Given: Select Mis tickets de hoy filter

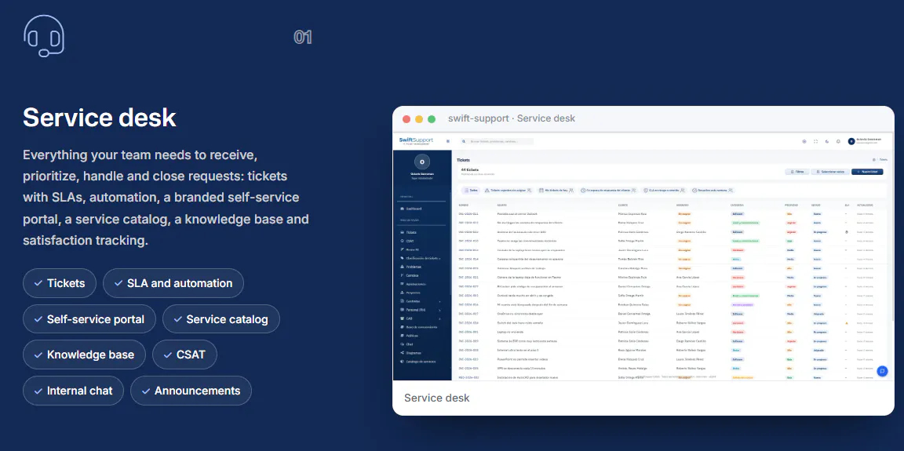Looking at the screenshot, I should [x=556, y=190].
